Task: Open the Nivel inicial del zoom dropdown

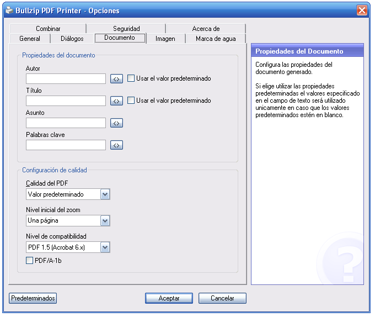Action: [105, 220]
